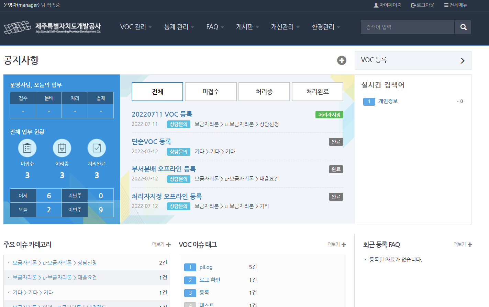Screen dimensions: 489x307
Task: Expand the 통계 관리 dropdown menu
Action: [x=179, y=27]
